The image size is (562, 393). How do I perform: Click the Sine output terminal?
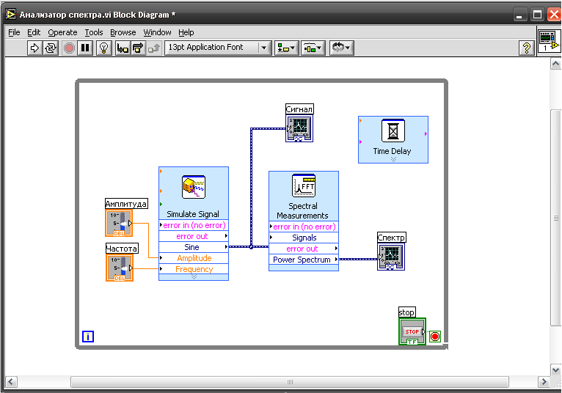click(x=194, y=247)
